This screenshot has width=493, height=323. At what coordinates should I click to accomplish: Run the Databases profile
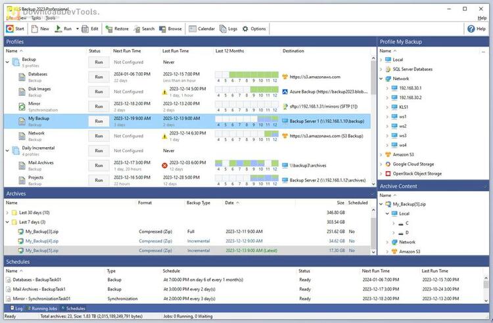pyautogui.click(x=99, y=77)
